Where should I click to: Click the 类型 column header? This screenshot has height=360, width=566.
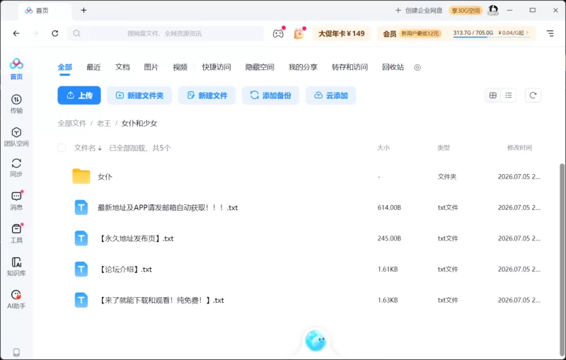tap(444, 148)
